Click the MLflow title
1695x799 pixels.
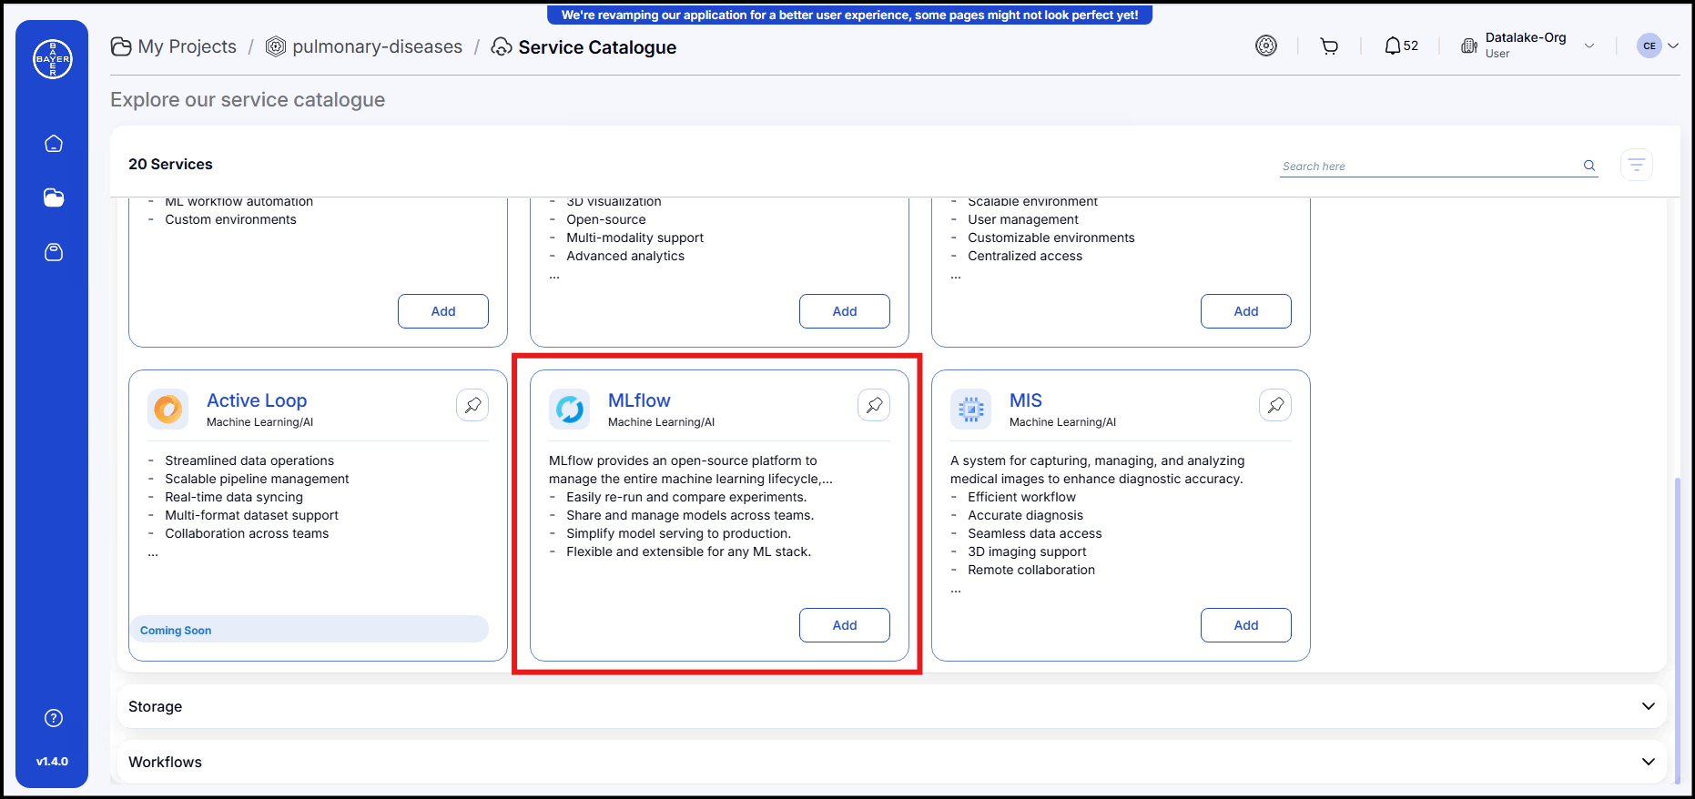(639, 400)
